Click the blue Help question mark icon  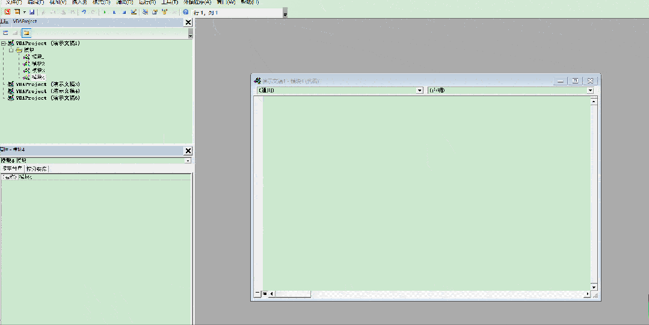point(185,12)
